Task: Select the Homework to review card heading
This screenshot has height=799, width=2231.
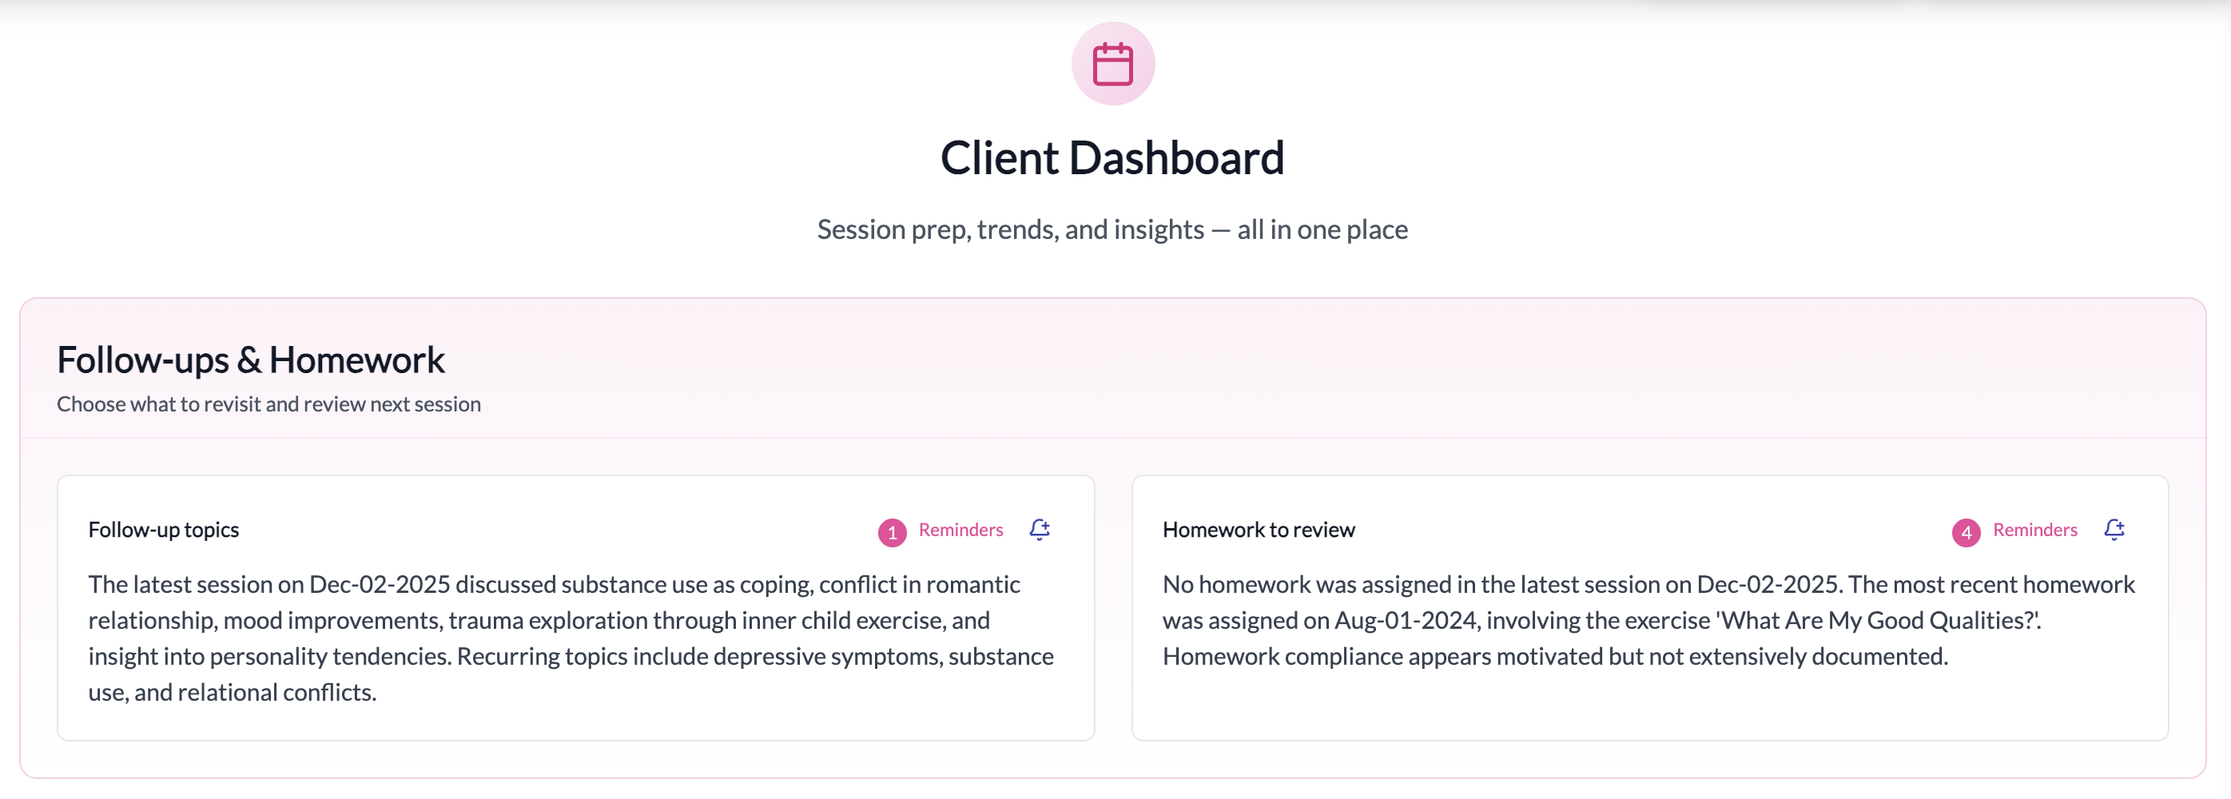Action: click(x=1259, y=529)
